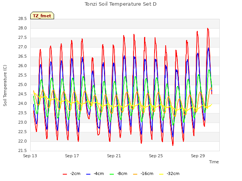This screenshot has width=242, height=181.
Task: Click the red -2cm legend swatch
Action: pos(65,174)
